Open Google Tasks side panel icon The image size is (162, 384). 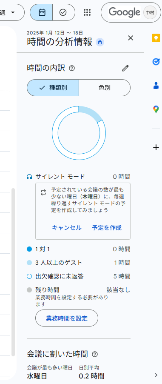click(x=156, y=62)
